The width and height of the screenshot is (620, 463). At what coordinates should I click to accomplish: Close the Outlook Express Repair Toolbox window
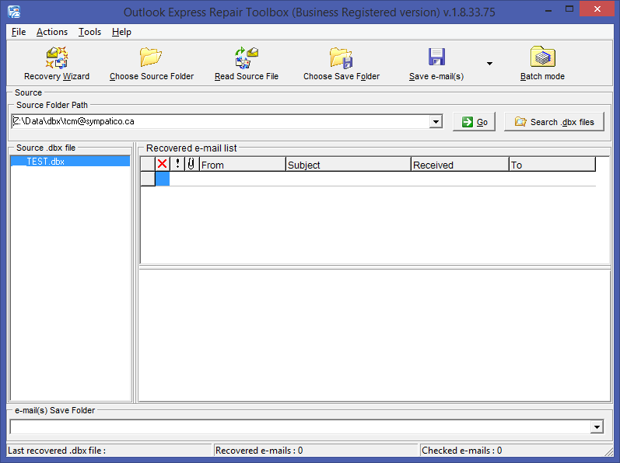tap(597, 9)
